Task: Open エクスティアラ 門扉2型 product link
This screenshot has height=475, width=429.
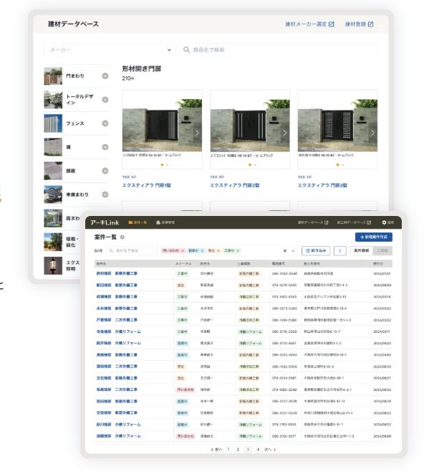Action: point(235,185)
